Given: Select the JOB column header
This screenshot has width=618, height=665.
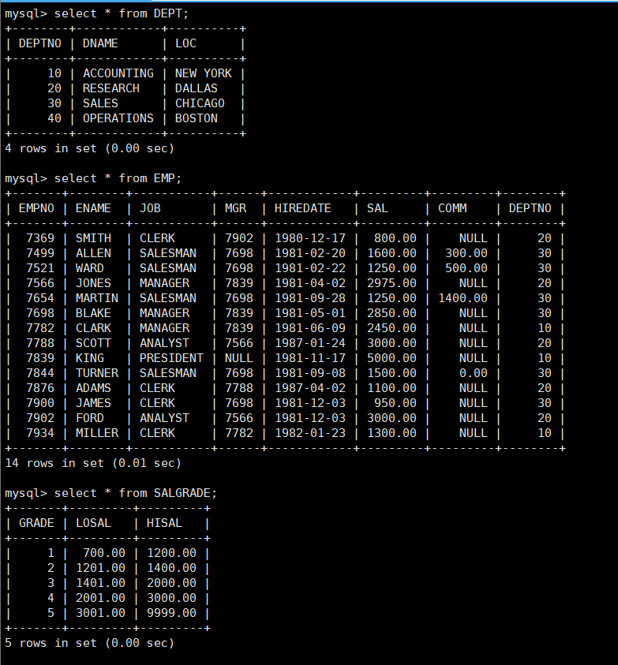Looking at the screenshot, I should click(150, 208).
